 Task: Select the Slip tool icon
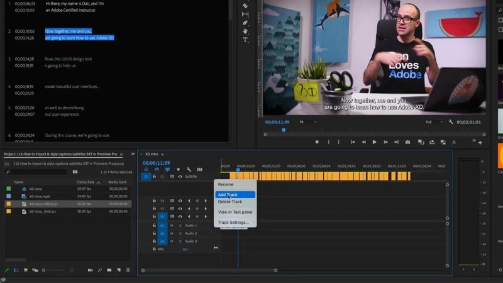pyautogui.click(x=245, y=14)
